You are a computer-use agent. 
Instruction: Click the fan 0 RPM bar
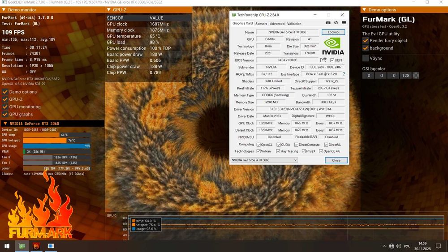pos(57,157)
